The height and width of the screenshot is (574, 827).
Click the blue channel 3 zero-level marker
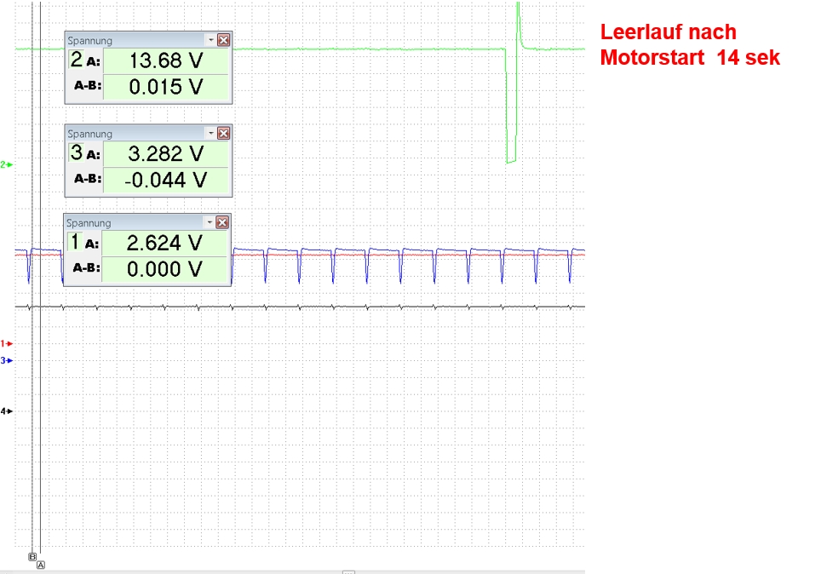point(6,360)
